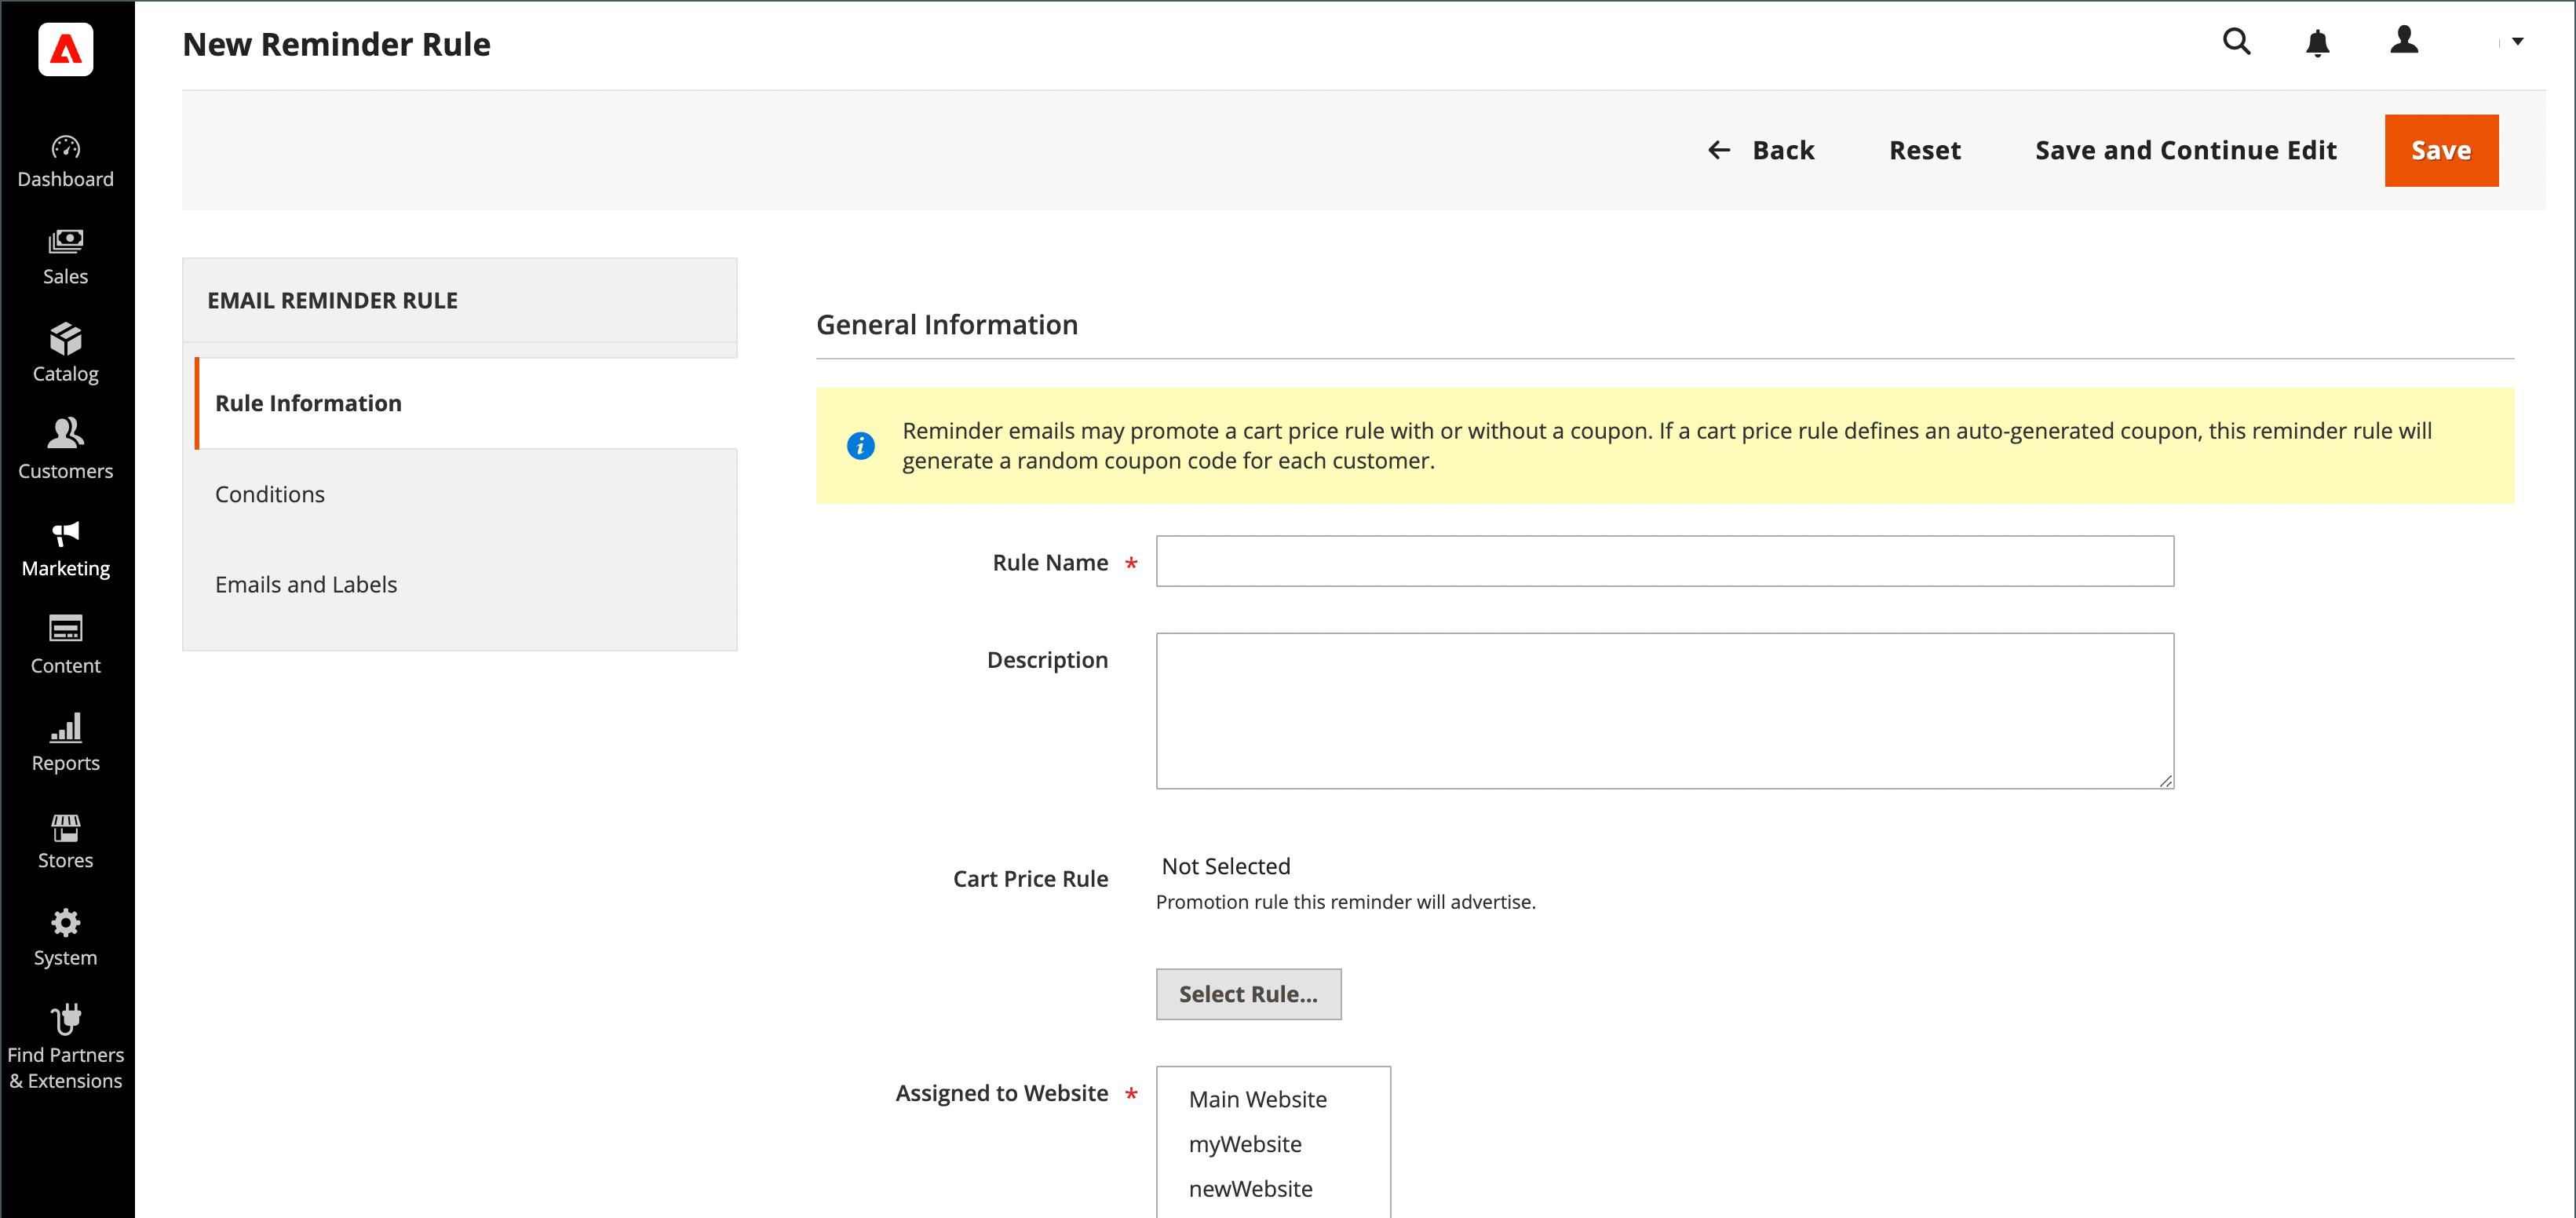The image size is (2576, 1218).
Task: Open the Sales menu icon
Action: point(65,243)
